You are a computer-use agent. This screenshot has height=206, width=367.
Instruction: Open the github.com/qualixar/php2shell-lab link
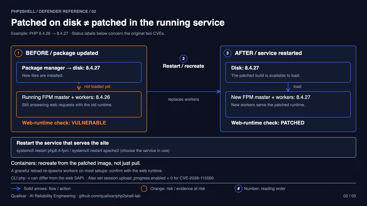click(109, 196)
